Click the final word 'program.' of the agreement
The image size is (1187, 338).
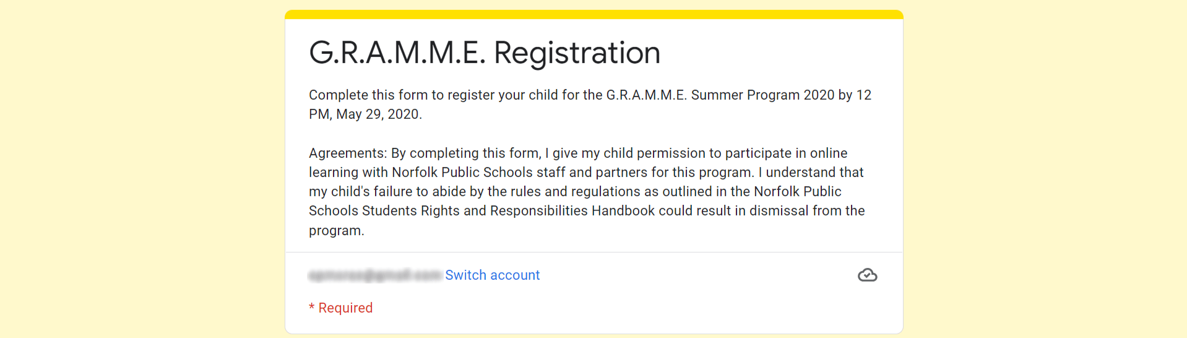tap(337, 231)
